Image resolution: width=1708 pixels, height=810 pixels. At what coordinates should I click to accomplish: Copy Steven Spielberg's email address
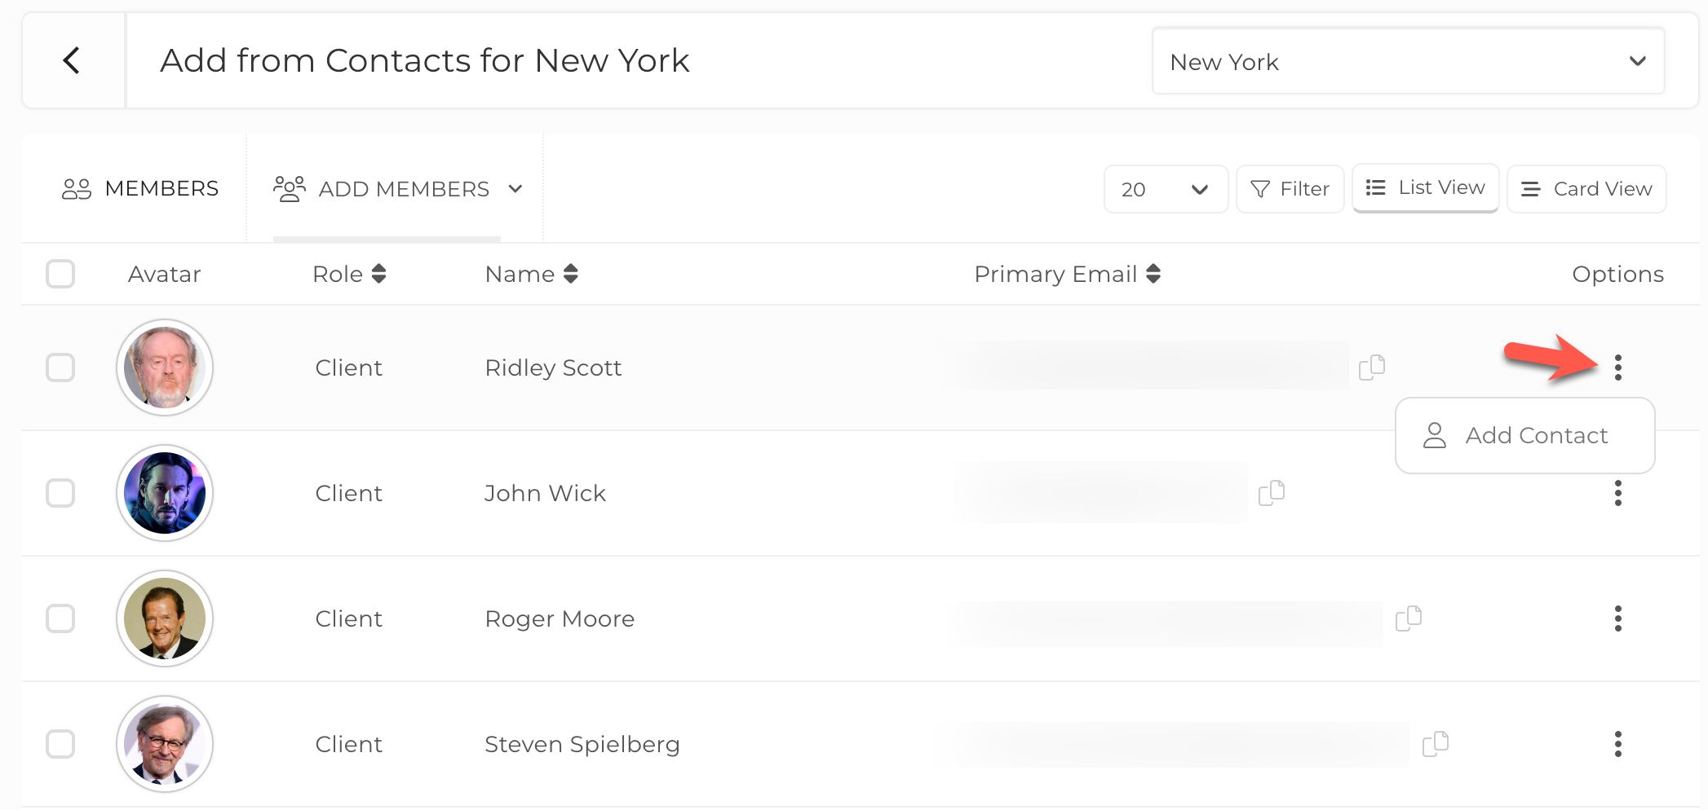[x=1436, y=744]
